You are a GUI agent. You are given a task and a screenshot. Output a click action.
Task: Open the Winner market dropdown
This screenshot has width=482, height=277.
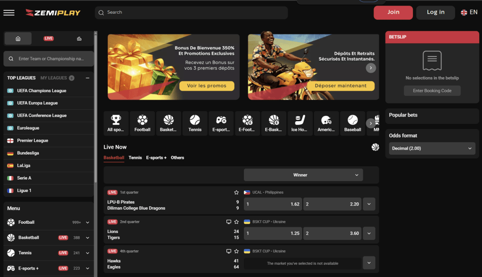tap(303, 175)
